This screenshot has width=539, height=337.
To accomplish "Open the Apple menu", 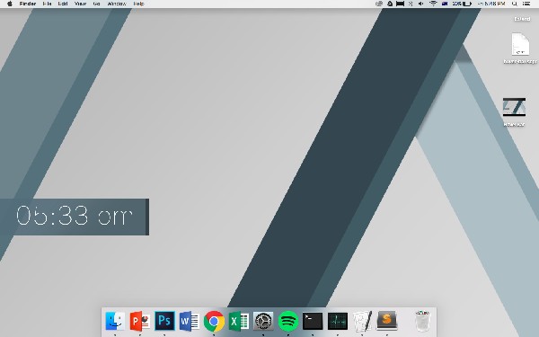I will tap(10, 4).
